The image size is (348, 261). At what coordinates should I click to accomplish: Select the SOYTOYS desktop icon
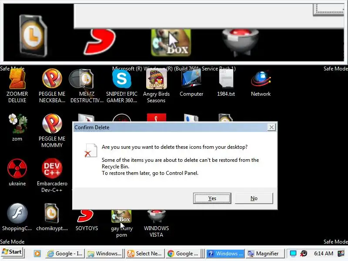click(87, 220)
